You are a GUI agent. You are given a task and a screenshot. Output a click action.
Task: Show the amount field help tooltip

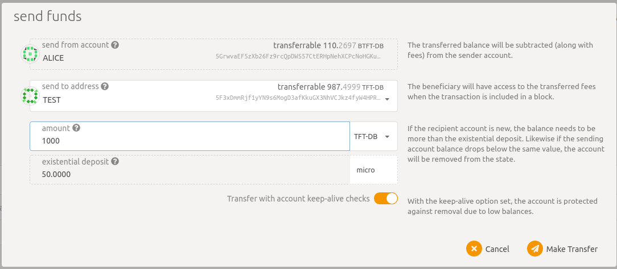[76, 128]
